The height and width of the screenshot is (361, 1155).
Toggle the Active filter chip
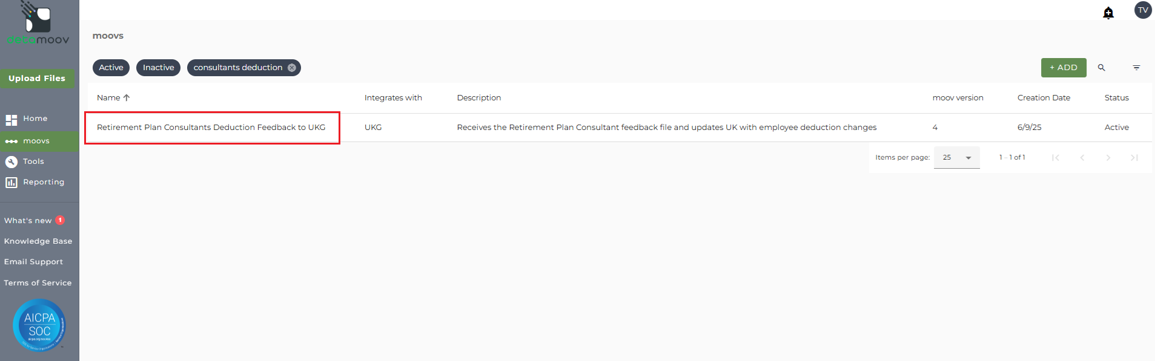click(111, 68)
